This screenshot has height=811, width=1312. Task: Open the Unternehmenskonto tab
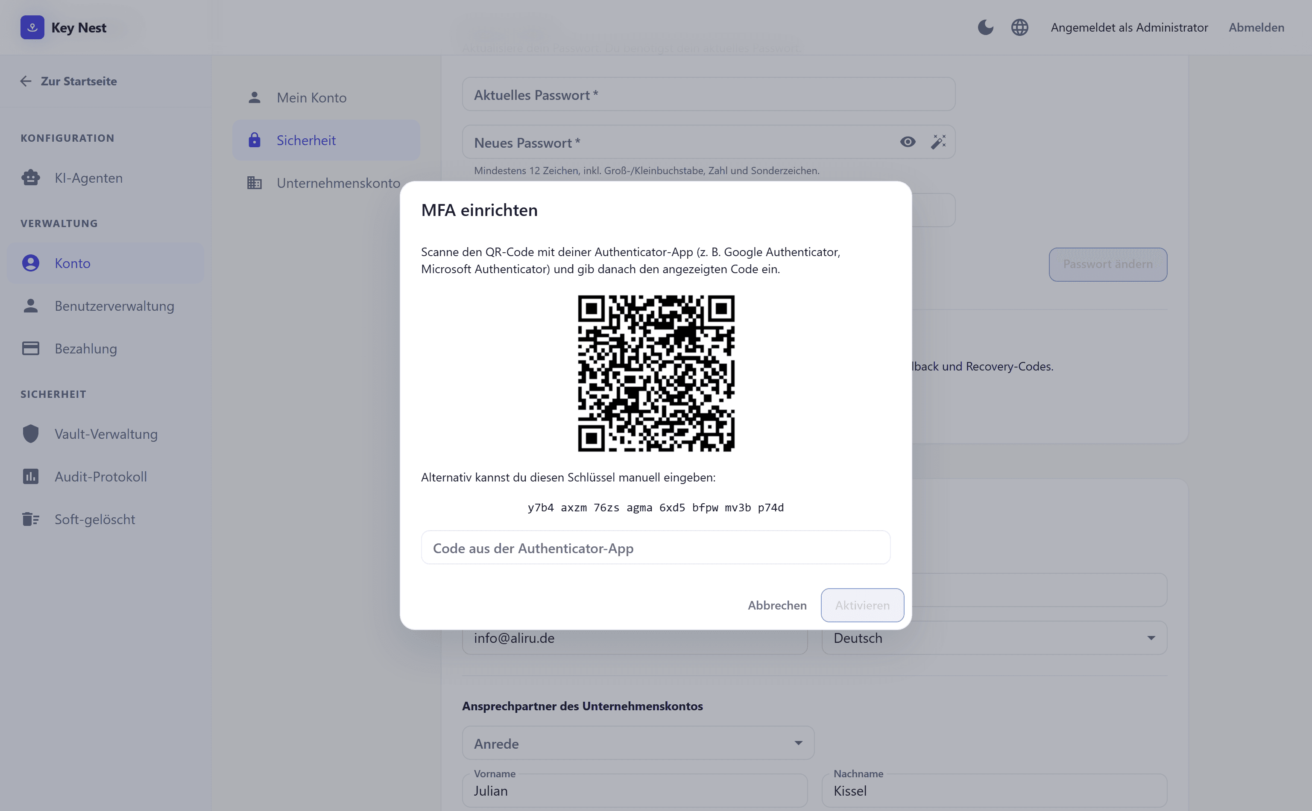click(326, 183)
